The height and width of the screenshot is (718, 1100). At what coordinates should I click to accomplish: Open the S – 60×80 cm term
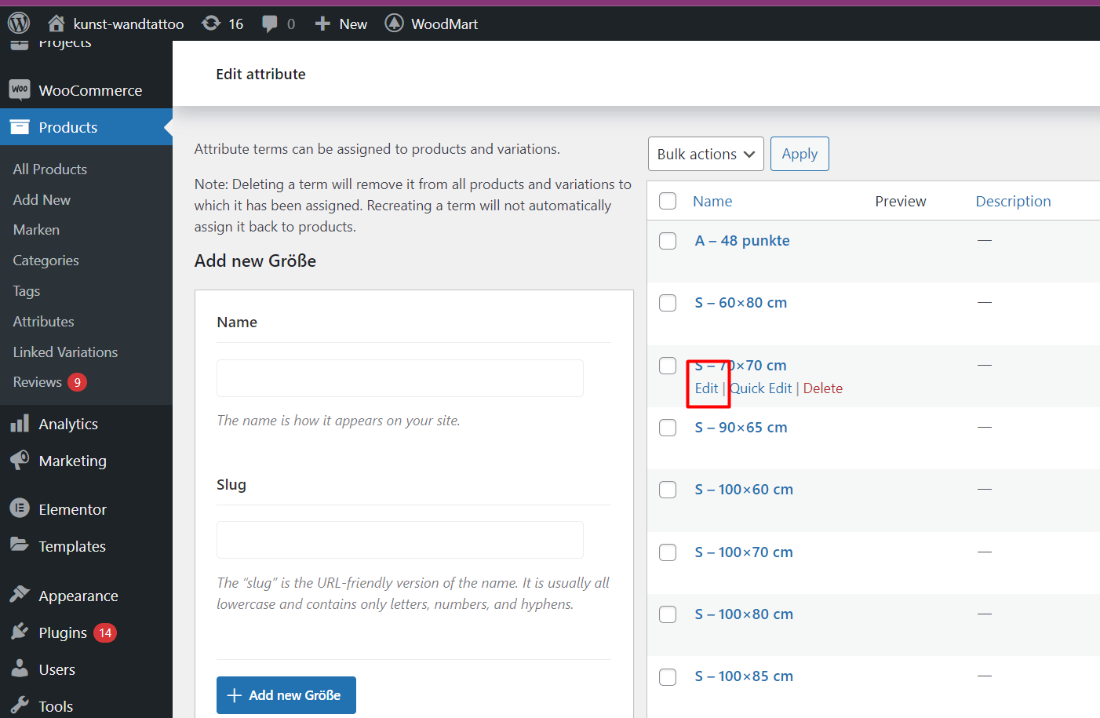pyautogui.click(x=741, y=303)
